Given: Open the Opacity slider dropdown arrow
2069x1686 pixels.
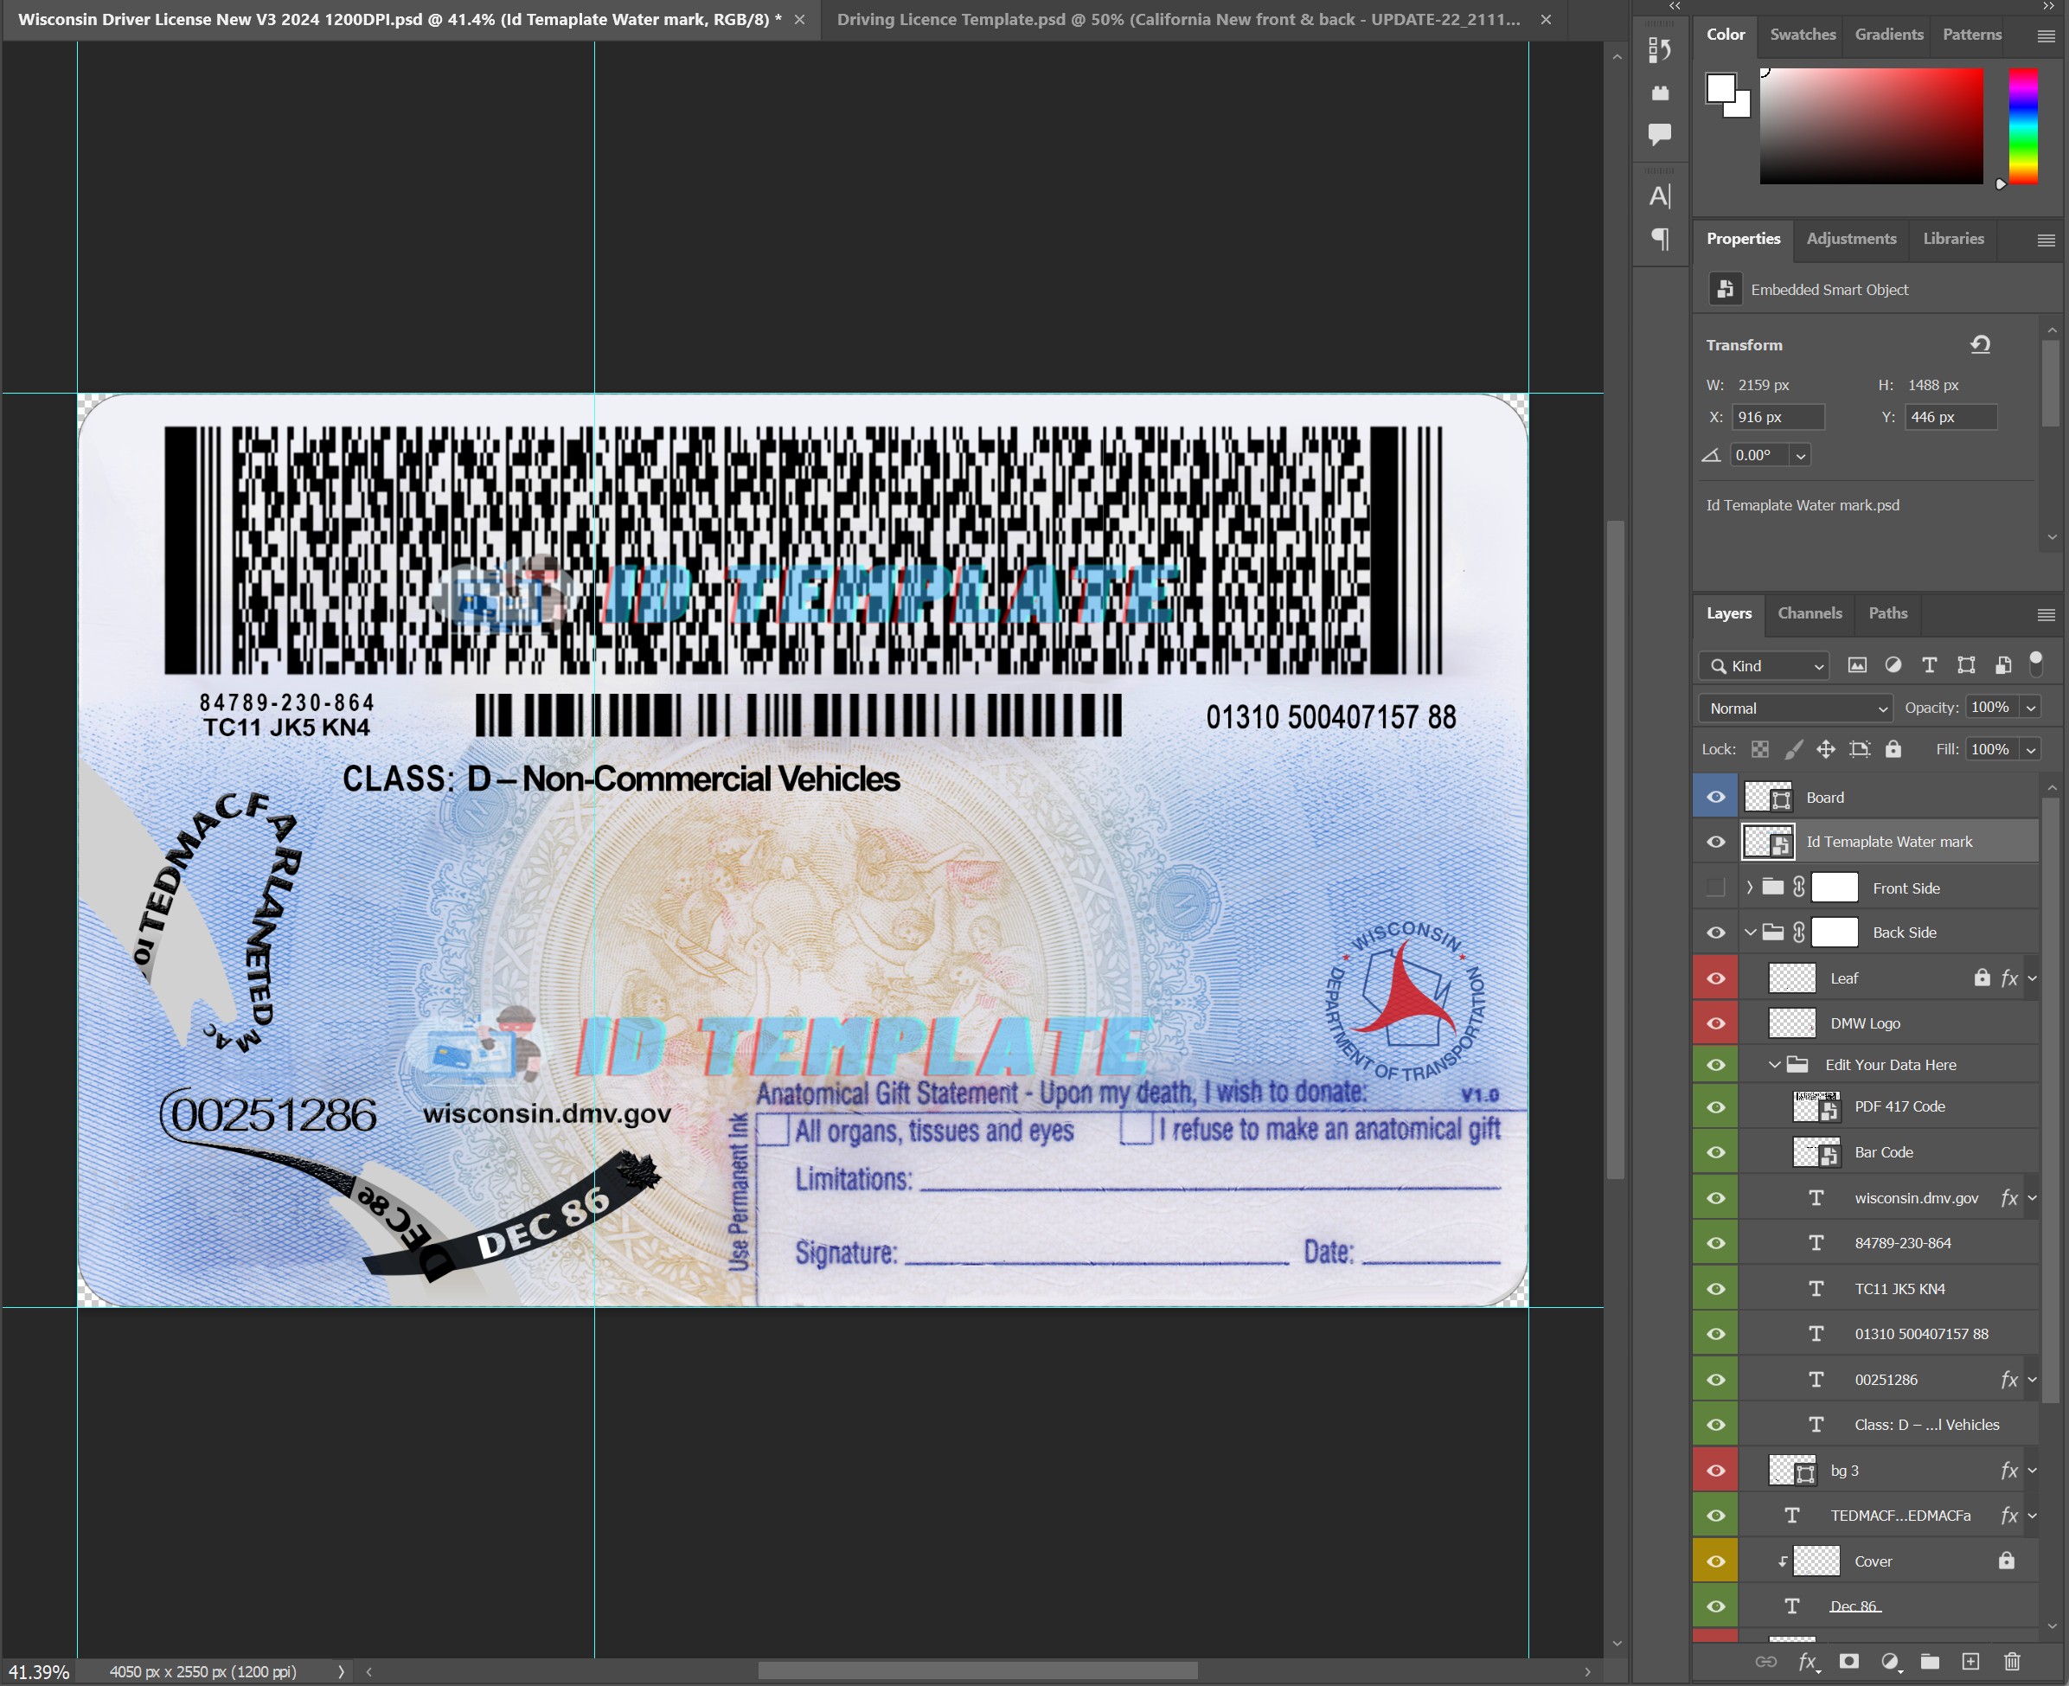Looking at the screenshot, I should click(x=2029, y=708).
